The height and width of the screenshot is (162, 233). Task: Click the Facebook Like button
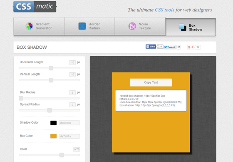[x=151, y=47]
